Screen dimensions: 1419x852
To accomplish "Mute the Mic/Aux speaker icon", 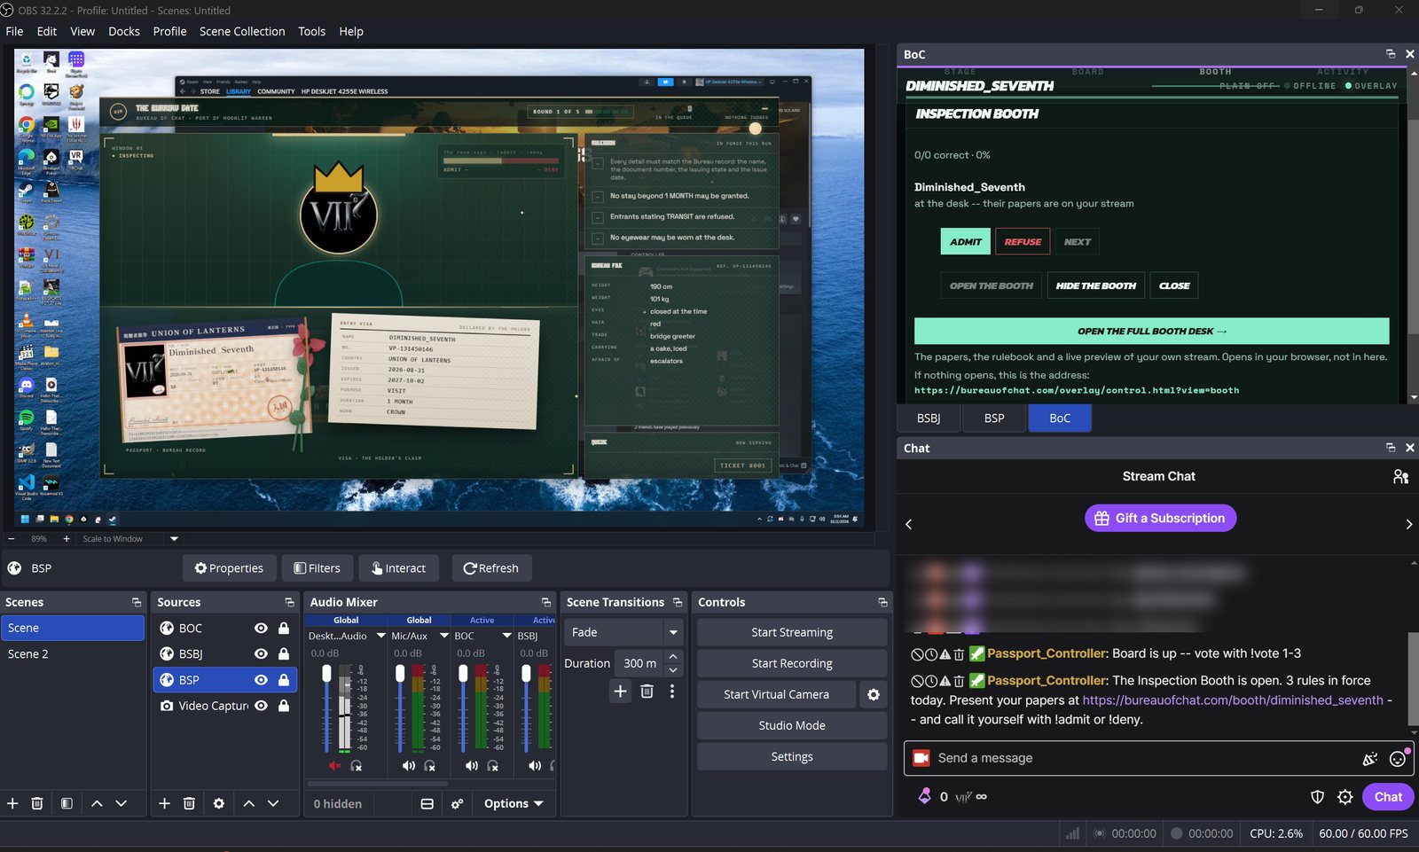I will coord(408,765).
